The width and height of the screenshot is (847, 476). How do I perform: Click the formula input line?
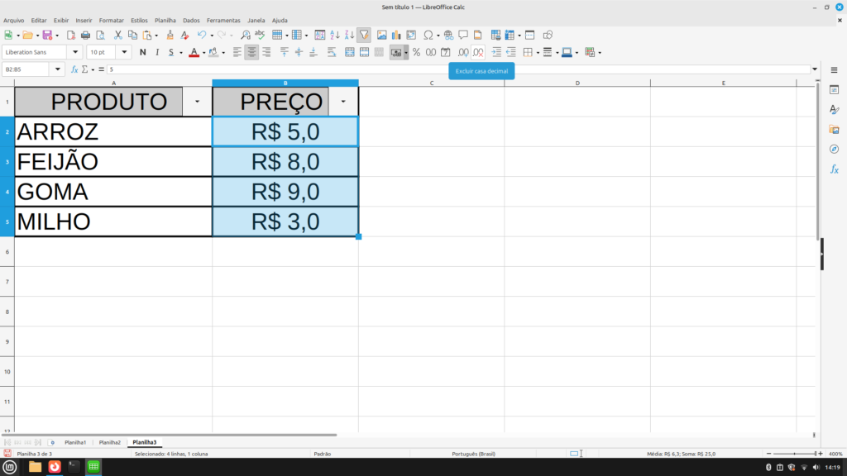click(x=455, y=69)
